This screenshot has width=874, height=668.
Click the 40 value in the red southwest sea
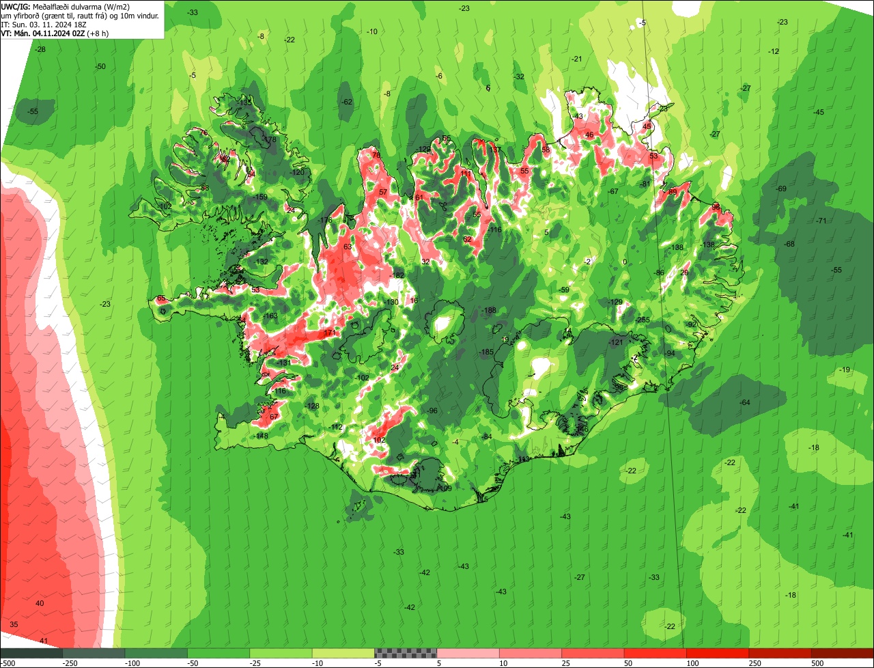coord(40,603)
